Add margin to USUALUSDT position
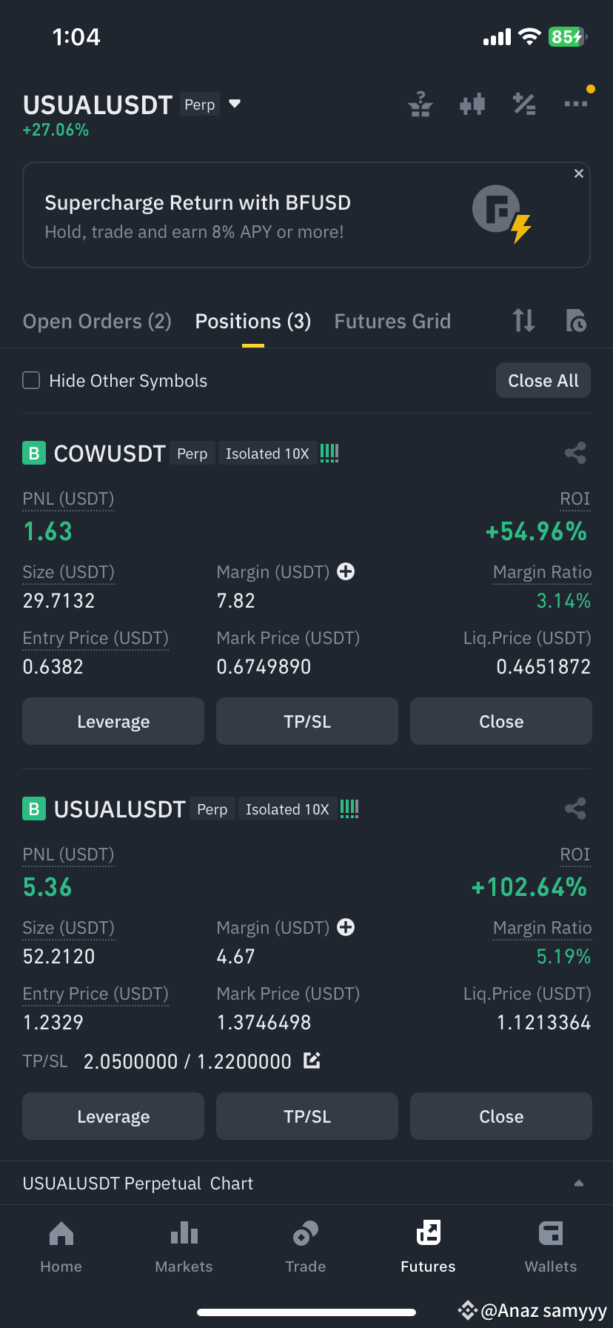The height and width of the screenshot is (1328, 613). 346,927
